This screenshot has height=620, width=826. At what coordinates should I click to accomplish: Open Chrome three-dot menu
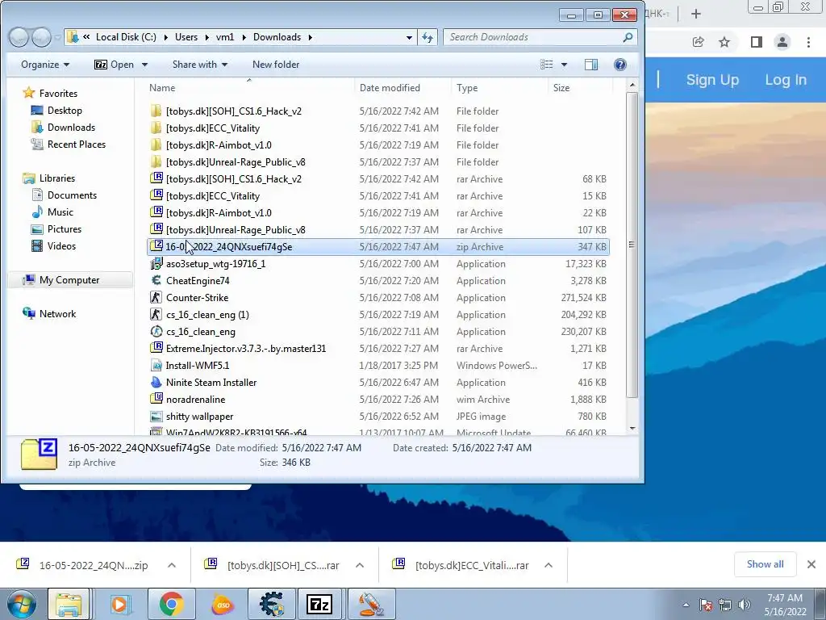coord(808,42)
